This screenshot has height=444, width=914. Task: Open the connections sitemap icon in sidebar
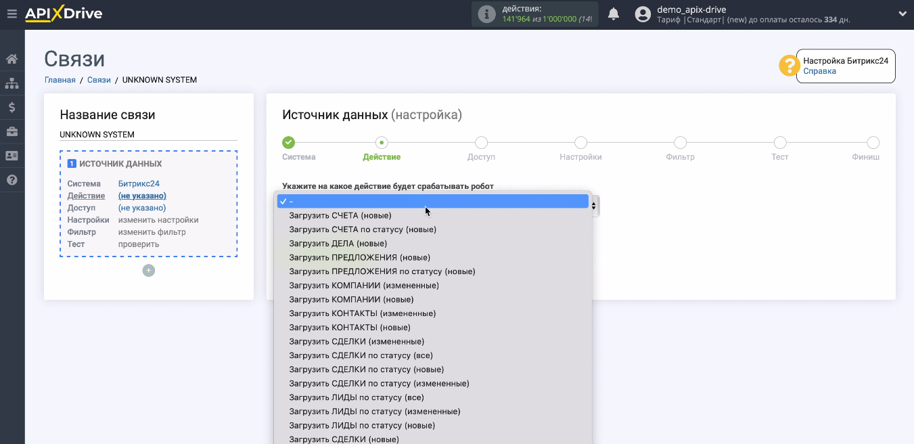point(12,83)
